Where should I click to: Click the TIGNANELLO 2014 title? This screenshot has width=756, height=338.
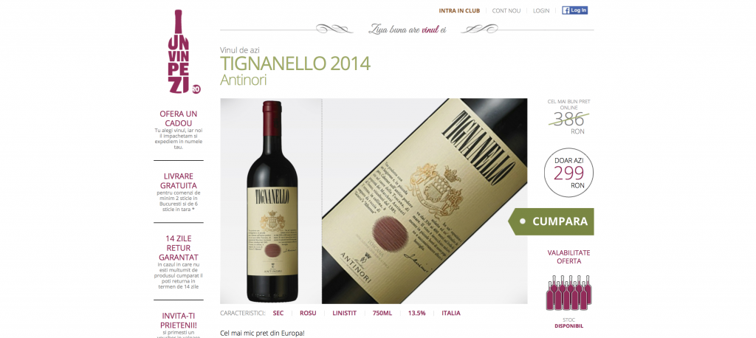tap(295, 63)
